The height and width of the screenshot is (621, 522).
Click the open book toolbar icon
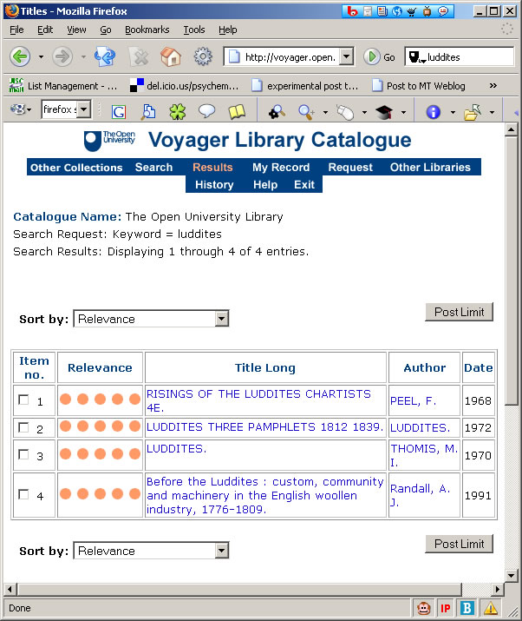coord(237,112)
